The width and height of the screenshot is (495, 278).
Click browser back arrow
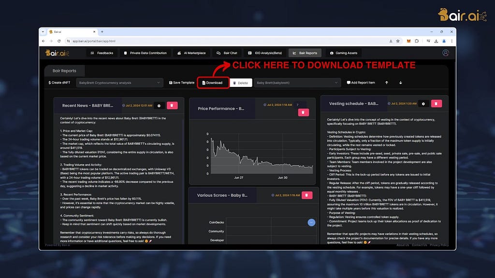pos(44,41)
